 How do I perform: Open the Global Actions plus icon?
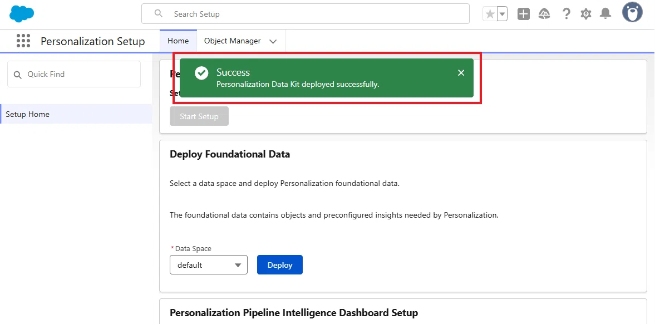point(524,14)
